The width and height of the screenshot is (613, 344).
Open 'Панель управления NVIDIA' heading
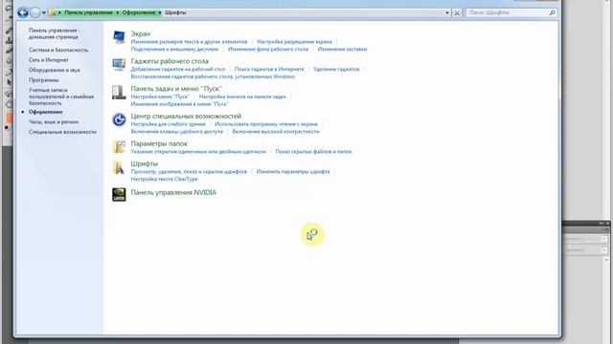click(x=173, y=193)
